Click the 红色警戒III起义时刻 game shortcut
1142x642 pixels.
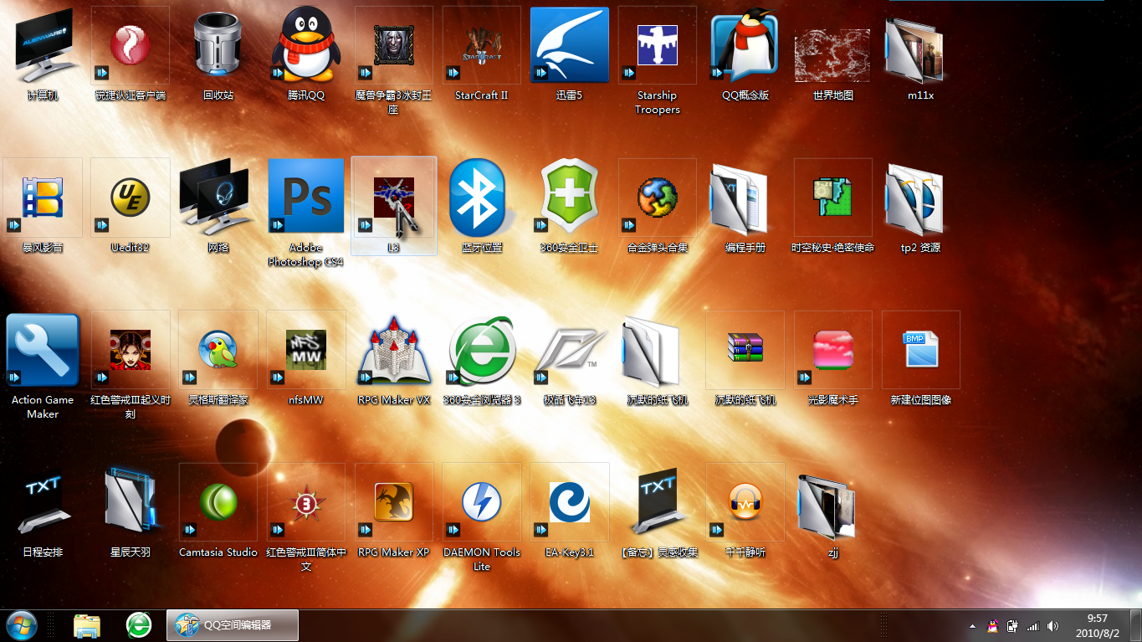coord(131,350)
